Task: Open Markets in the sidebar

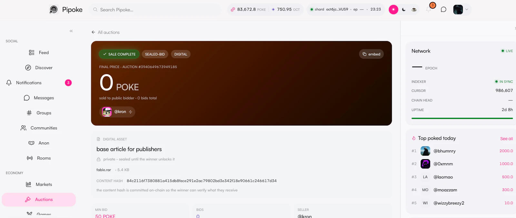Action: coord(39,185)
